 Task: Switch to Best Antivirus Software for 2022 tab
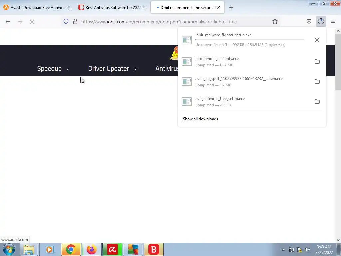pos(112,7)
